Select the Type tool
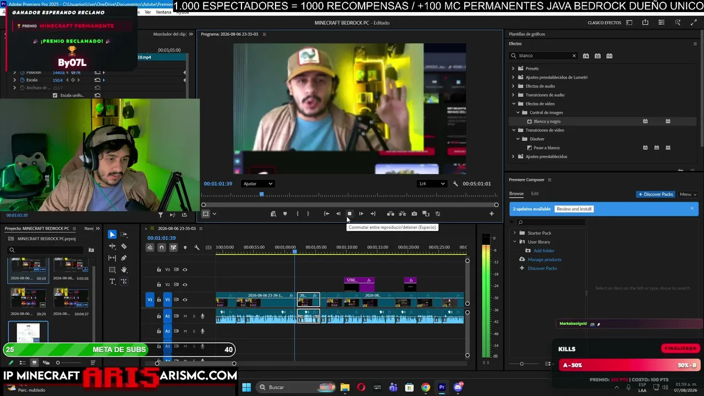 pos(112,281)
